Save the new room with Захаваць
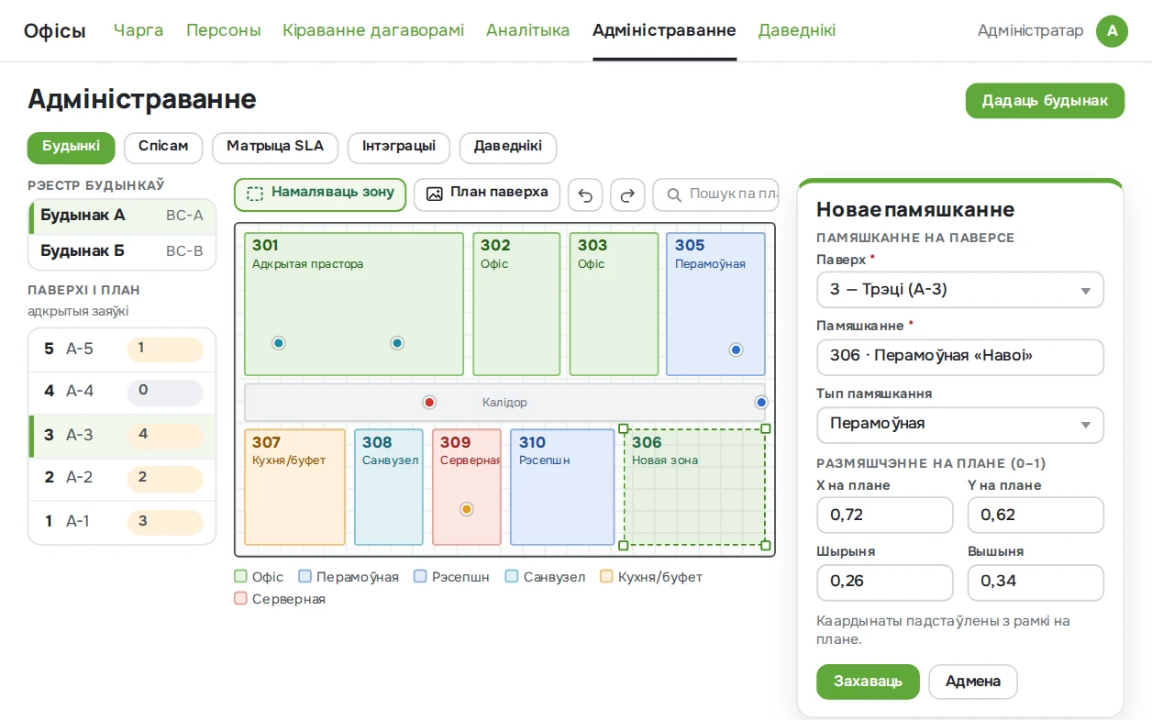The image size is (1152, 721). coord(868,682)
